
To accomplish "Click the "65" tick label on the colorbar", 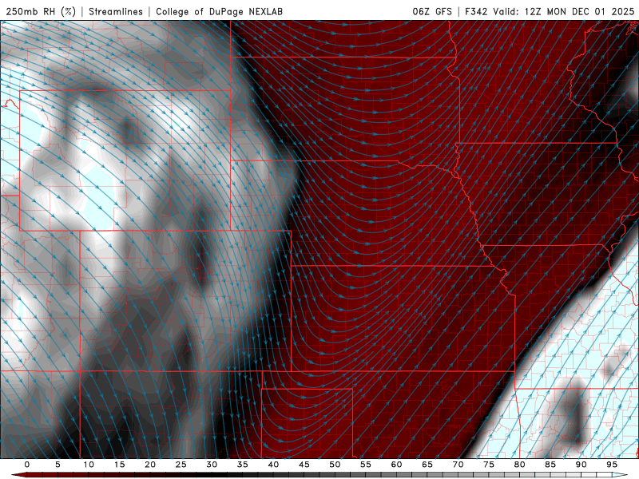I will (427, 465).
